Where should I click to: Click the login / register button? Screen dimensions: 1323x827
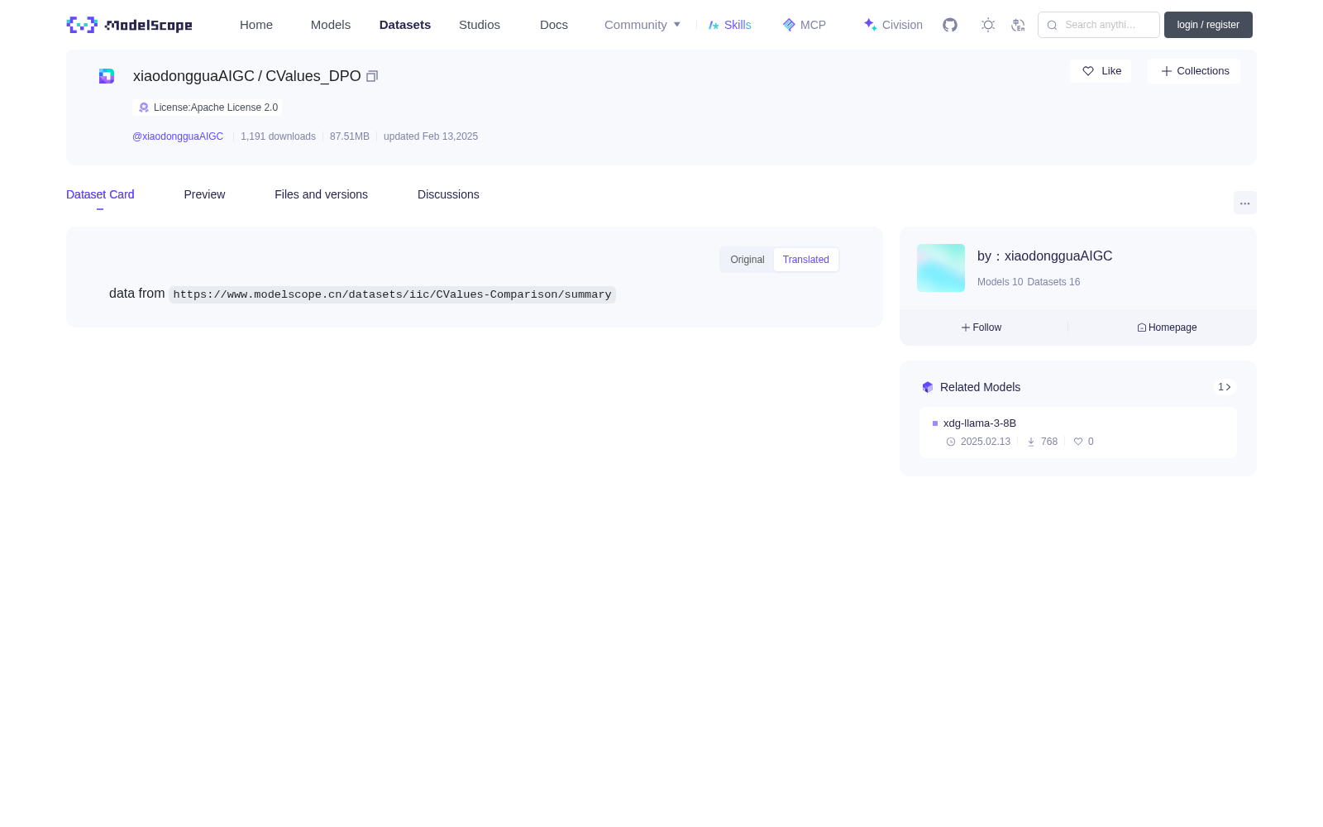1208,25
